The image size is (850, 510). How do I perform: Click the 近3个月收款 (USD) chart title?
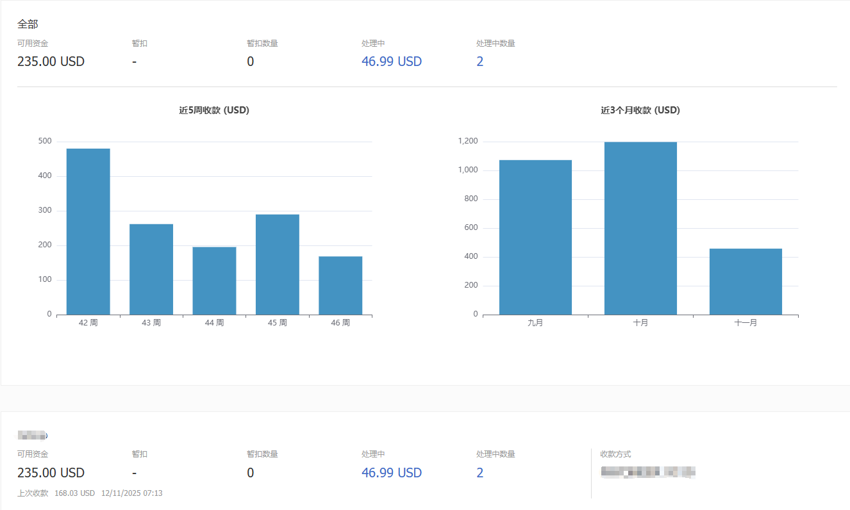(x=640, y=110)
